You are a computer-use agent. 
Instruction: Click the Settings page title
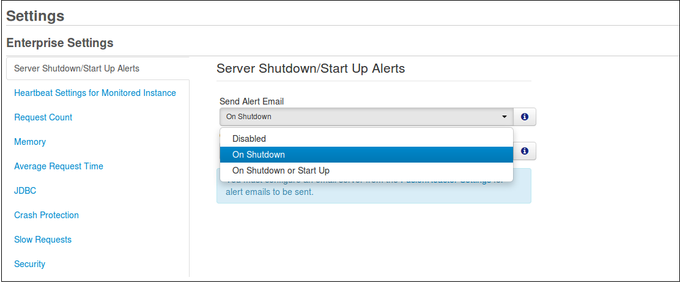click(x=35, y=16)
